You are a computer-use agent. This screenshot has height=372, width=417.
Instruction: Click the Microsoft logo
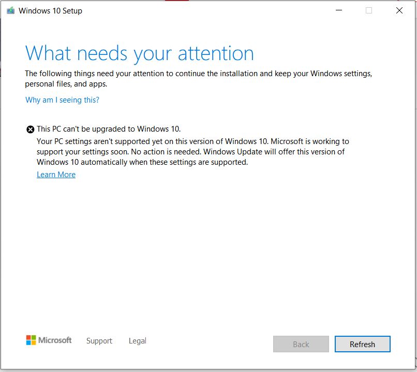pos(49,340)
